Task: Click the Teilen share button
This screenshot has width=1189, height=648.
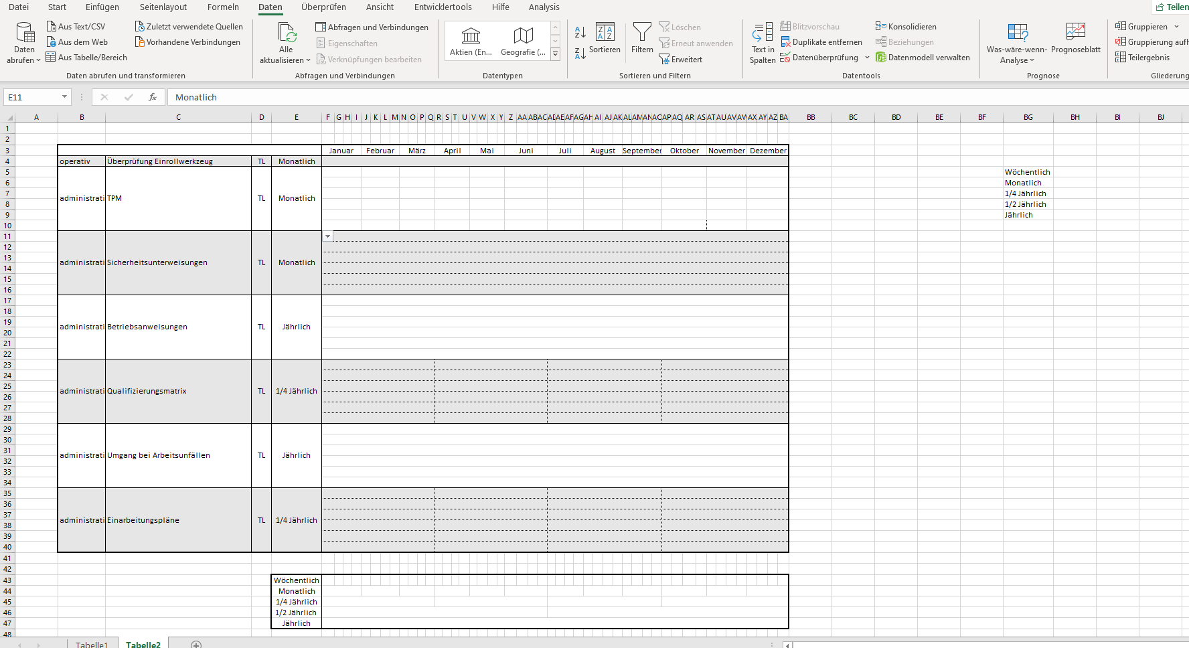Action: point(1172,7)
